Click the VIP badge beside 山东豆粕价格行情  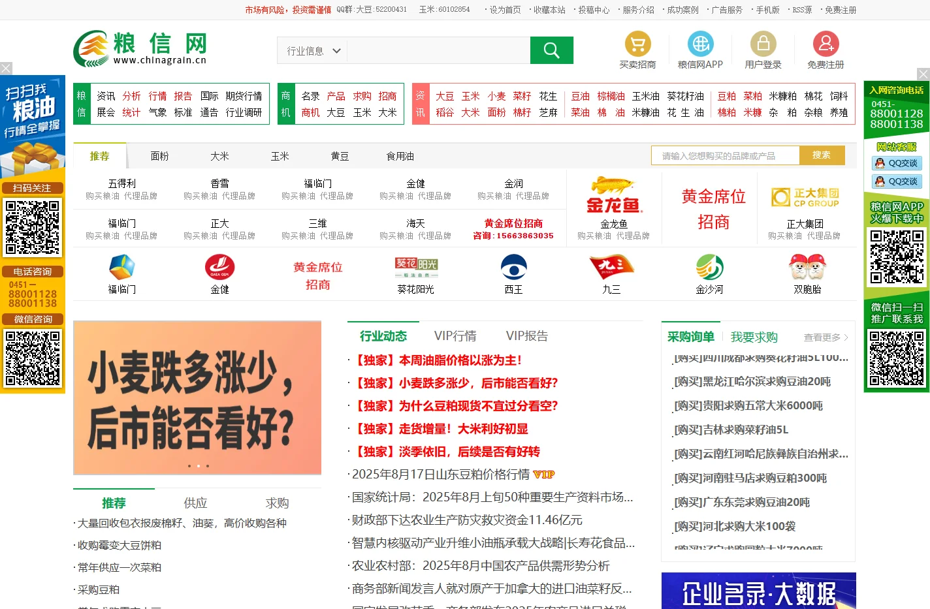point(543,475)
